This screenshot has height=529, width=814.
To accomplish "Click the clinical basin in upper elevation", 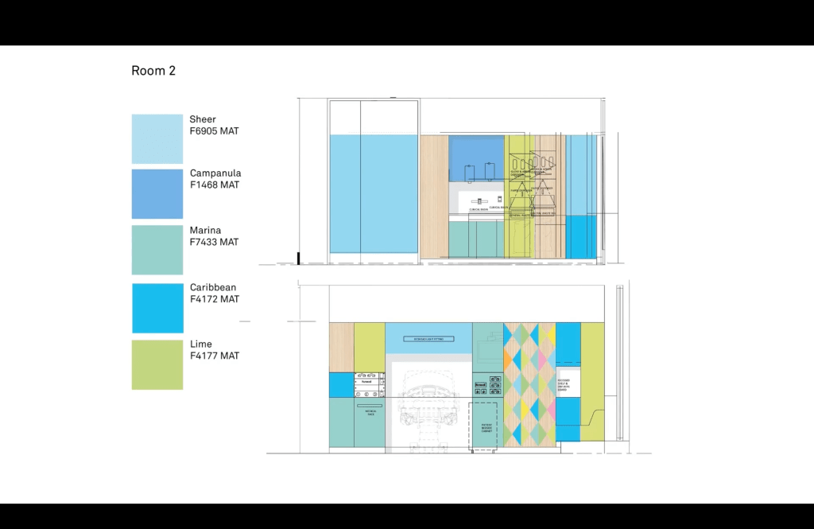I will 477,202.
